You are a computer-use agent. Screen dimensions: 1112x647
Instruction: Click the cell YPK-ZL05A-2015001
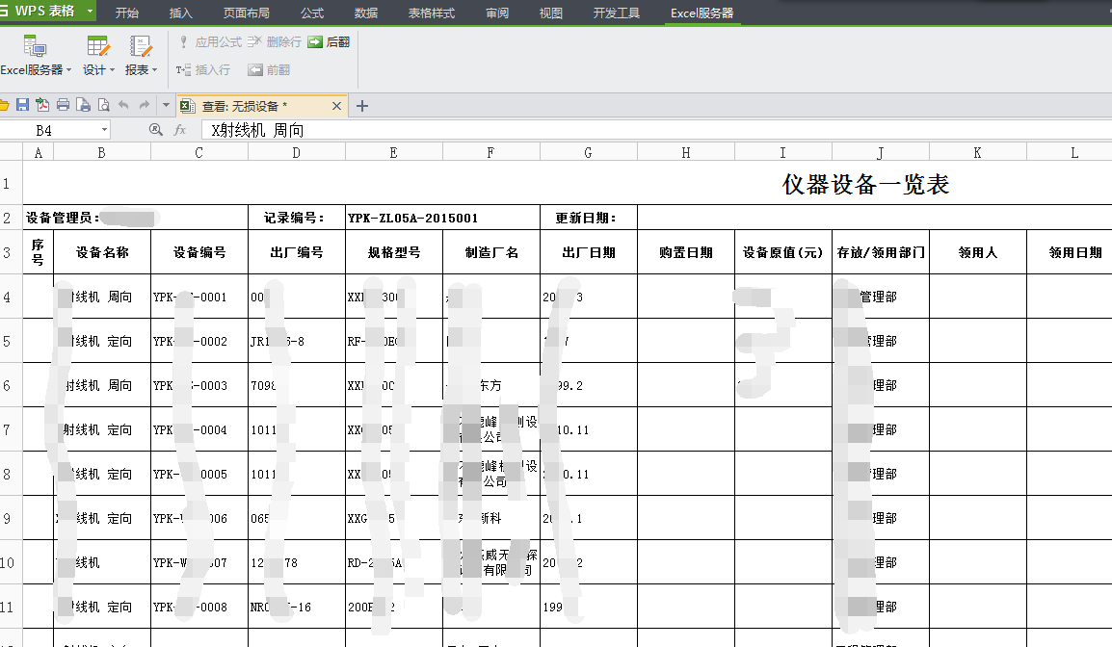(442, 218)
